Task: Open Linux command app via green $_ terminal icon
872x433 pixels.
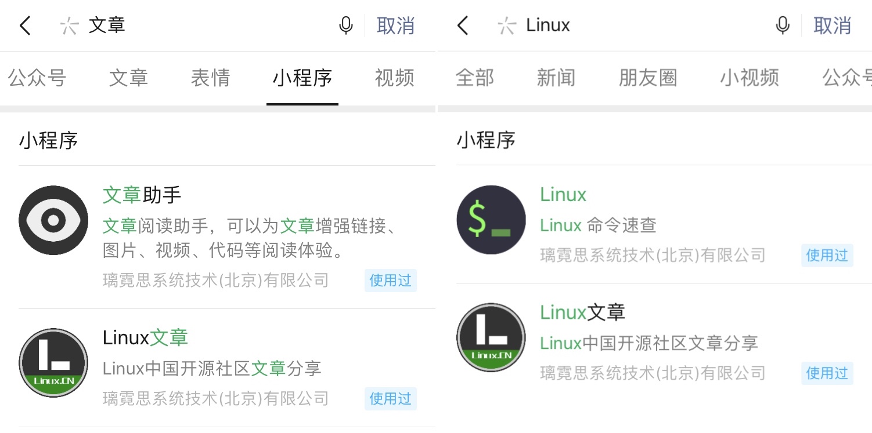Action: [491, 220]
